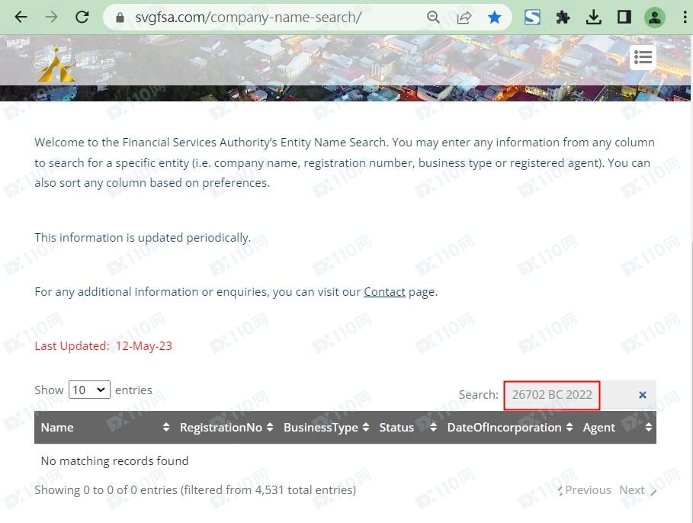This screenshot has width=693, height=523.
Task: Open the Contact page link
Action: [x=384, y=292]
